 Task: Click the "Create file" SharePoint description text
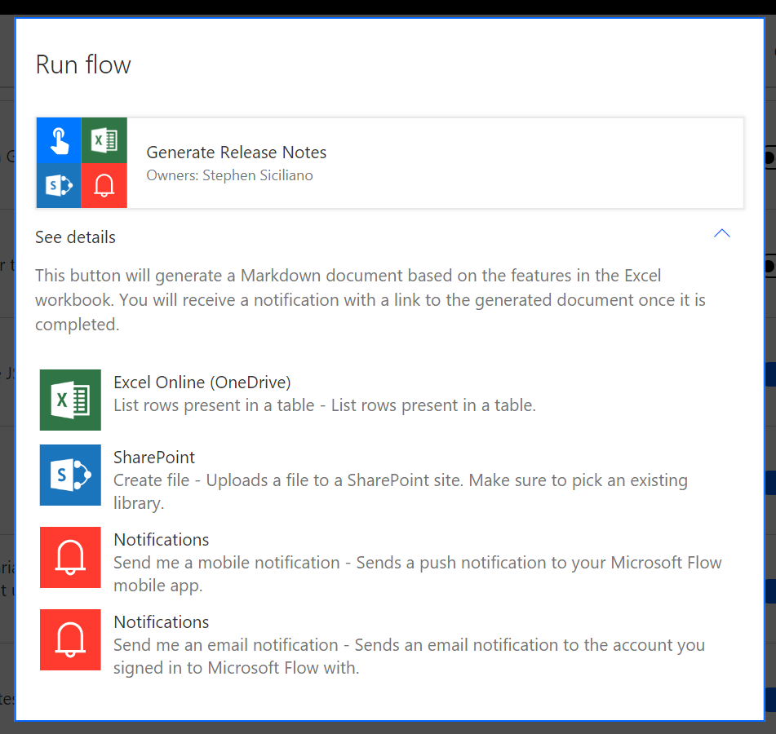pos(400,480)
